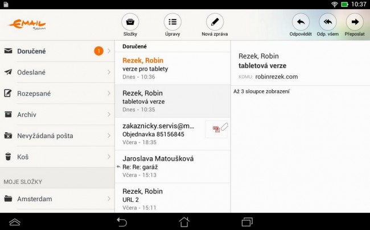Compose with the Nová zpráva pencil icon
This screenshot has height=230, width=370.
215,22
